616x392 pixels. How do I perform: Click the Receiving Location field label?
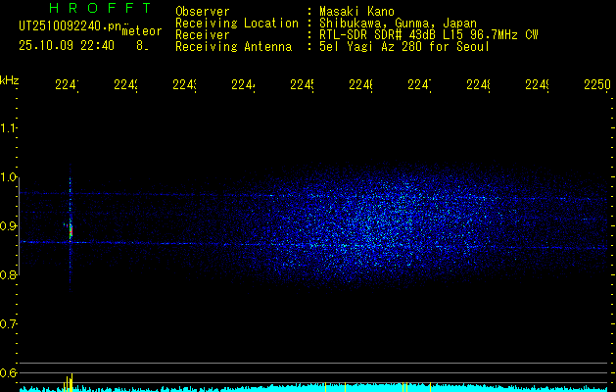(237, 23)
